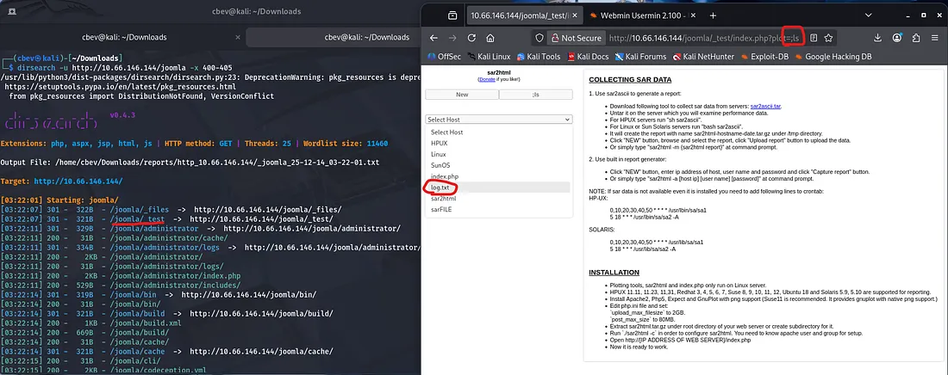Viewport: 948px width, 375px height.
Task: Reload the current browser page
Action: (x=471, y=38)
